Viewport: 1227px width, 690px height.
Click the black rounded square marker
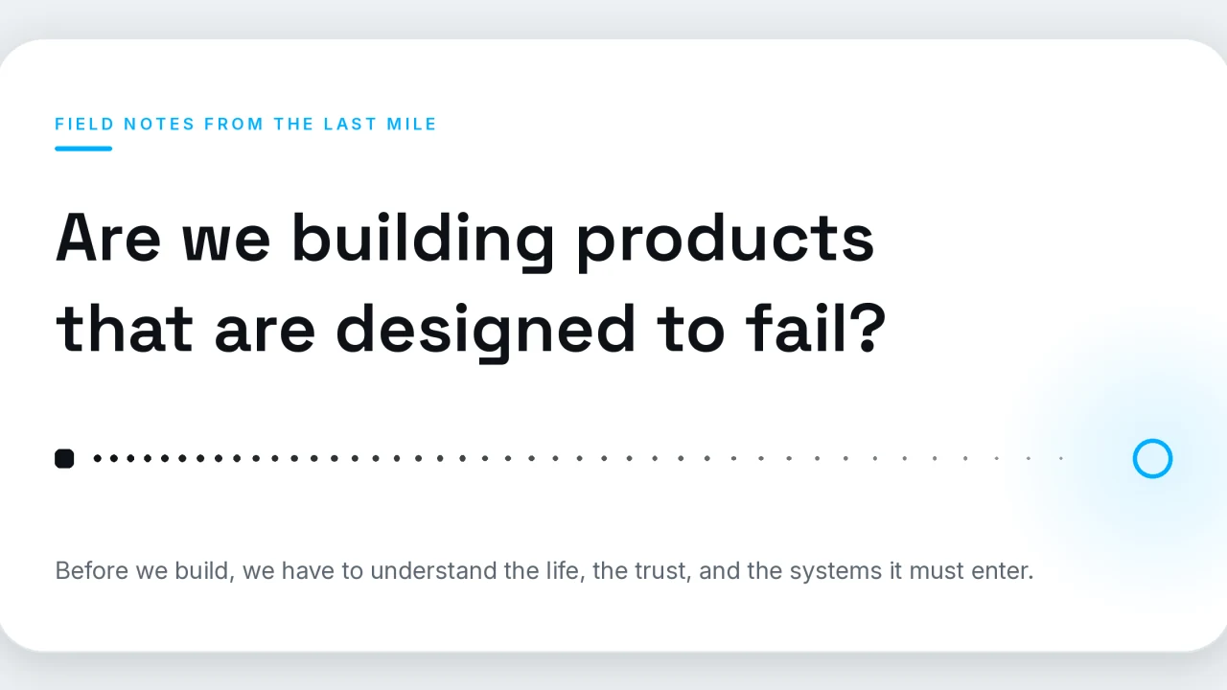[64, 459]
